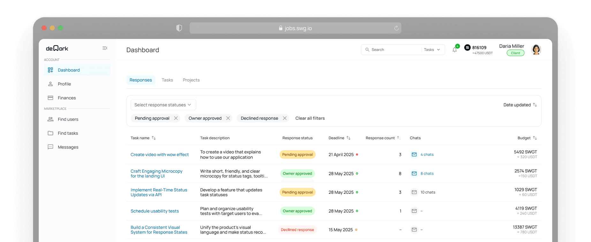Toggle Date updated sort order
The height and width of the screenshot is (242, 591).
pos(520,105)
